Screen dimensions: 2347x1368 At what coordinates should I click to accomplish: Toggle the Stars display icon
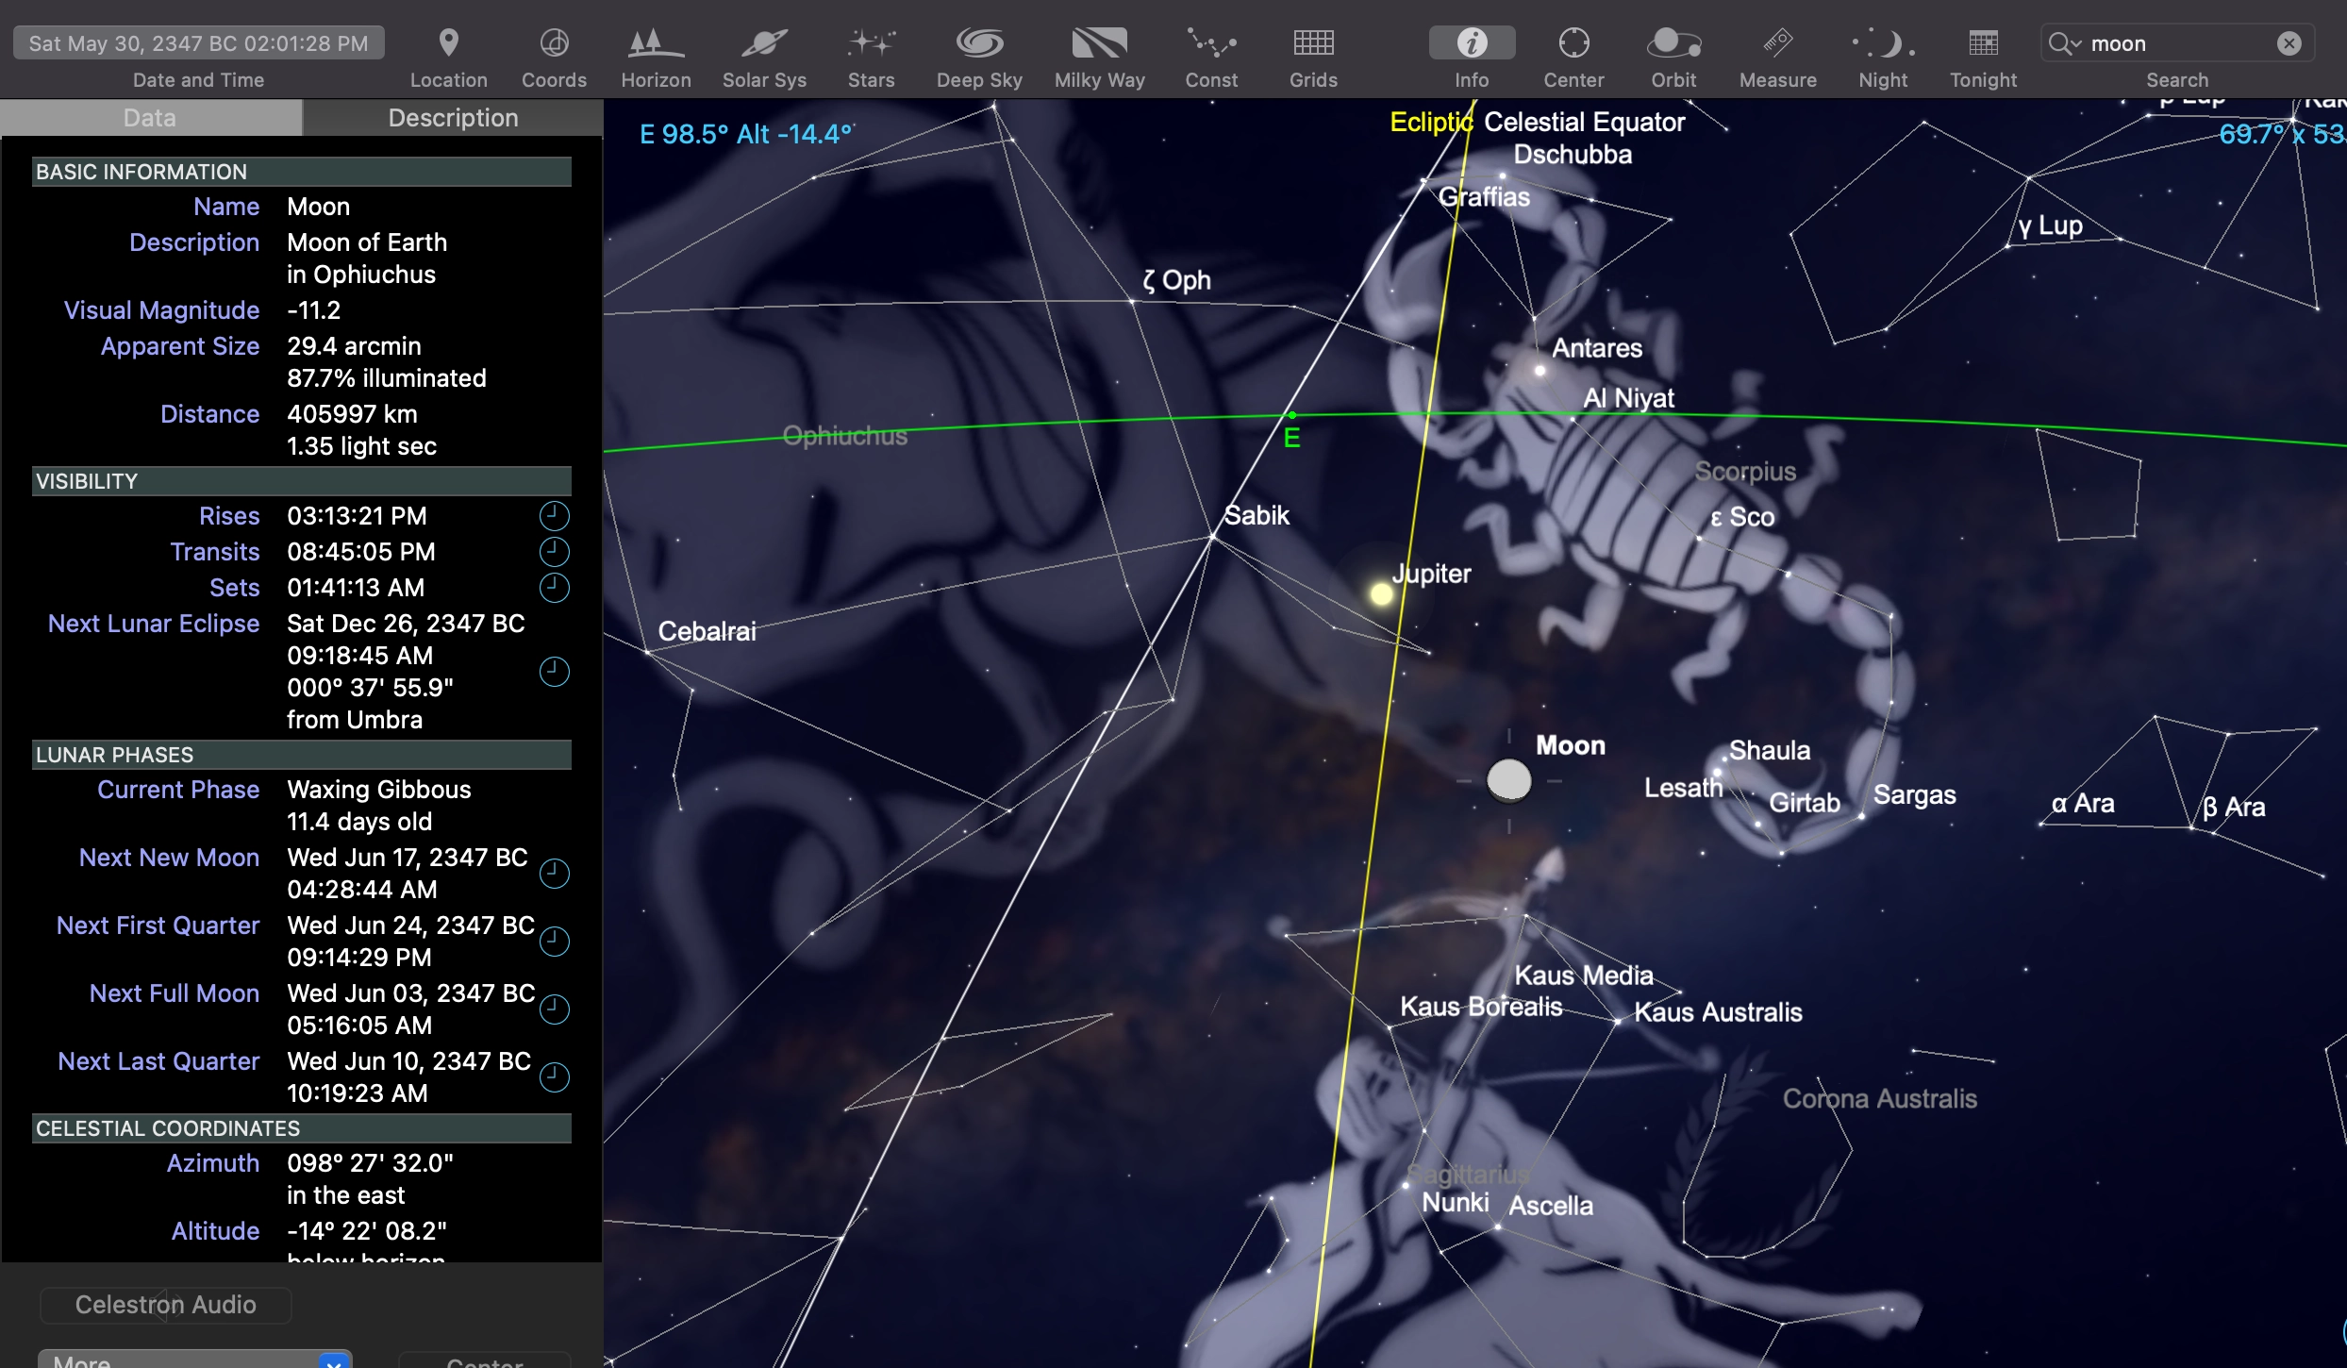[871, 43]
